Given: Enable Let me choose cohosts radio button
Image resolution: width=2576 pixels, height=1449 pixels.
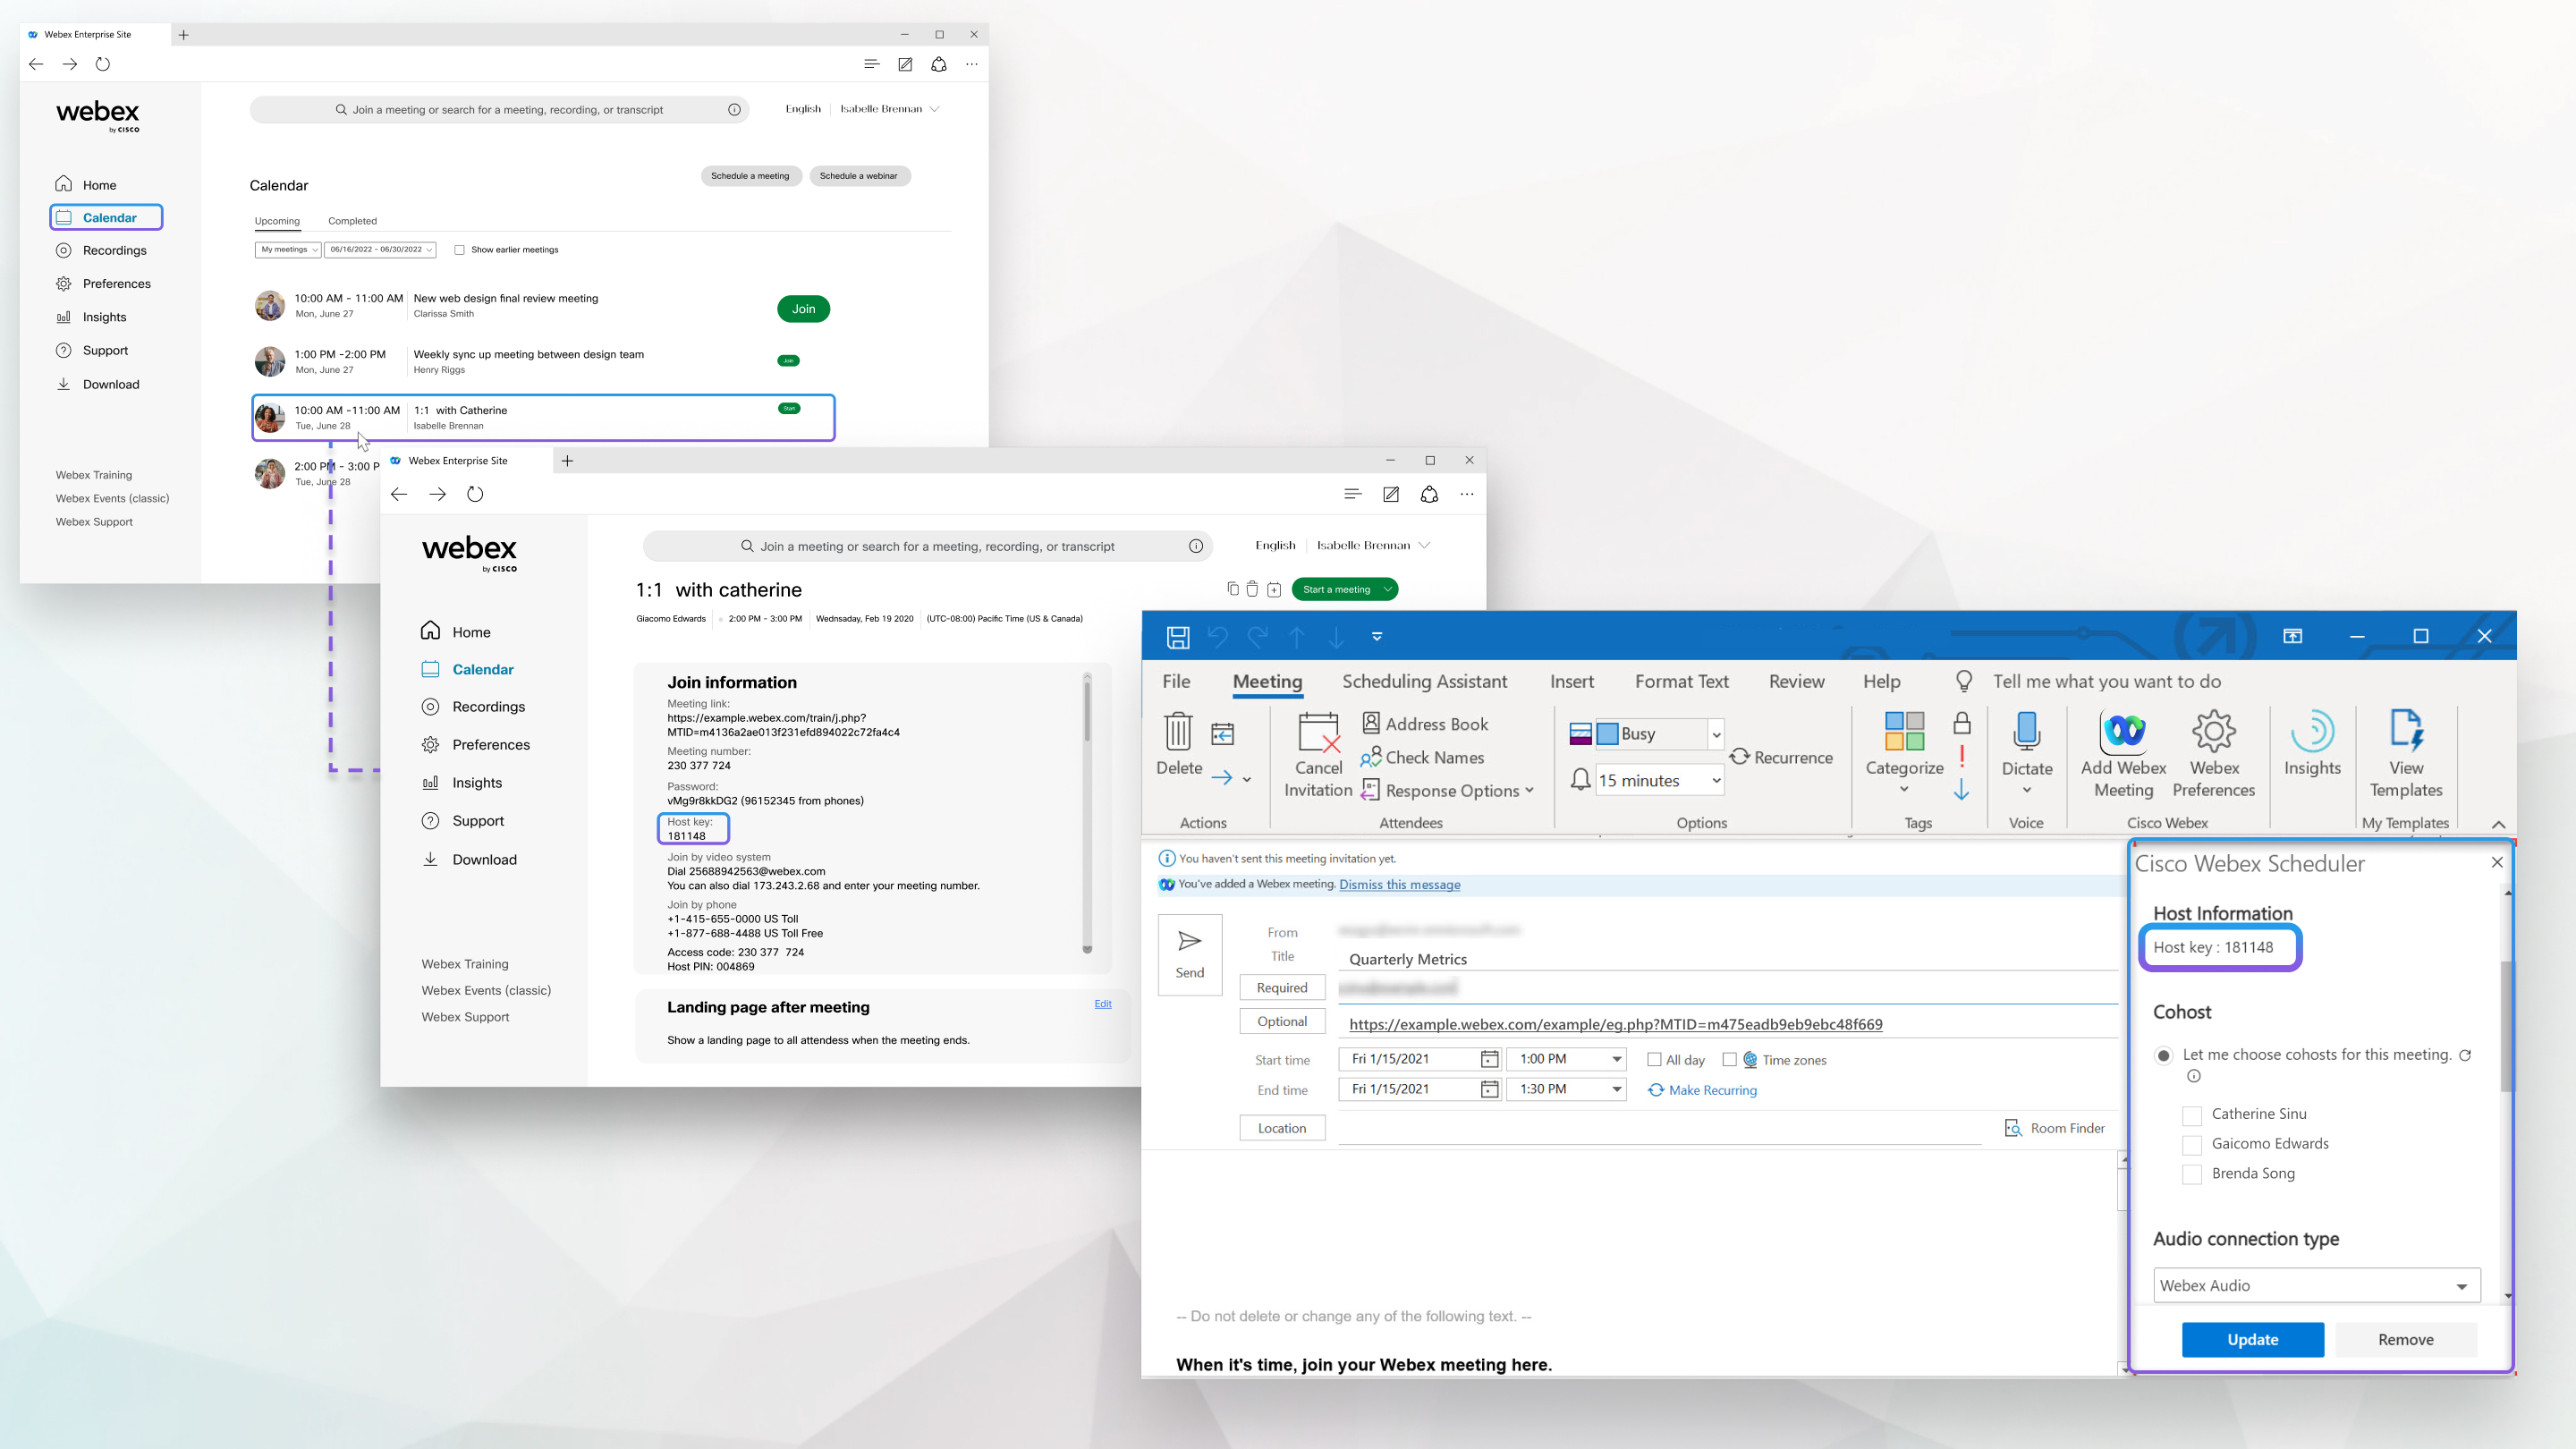Looking at the screenshot, I should [x=2164, y=1055].
